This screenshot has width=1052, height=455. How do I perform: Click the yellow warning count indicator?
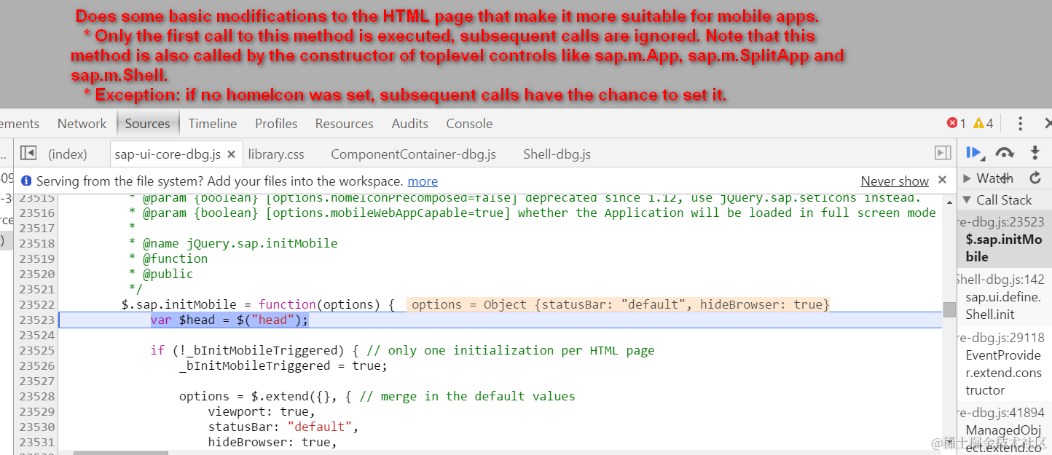(x=984, y=124)
